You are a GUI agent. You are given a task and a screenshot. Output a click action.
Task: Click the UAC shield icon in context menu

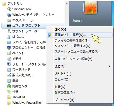tap(49, 35)
